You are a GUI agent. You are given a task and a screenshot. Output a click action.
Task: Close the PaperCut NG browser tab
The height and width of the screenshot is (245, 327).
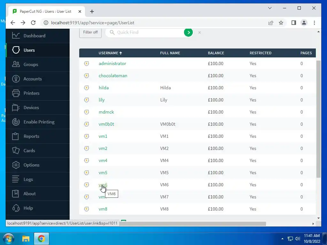[80, 11]
